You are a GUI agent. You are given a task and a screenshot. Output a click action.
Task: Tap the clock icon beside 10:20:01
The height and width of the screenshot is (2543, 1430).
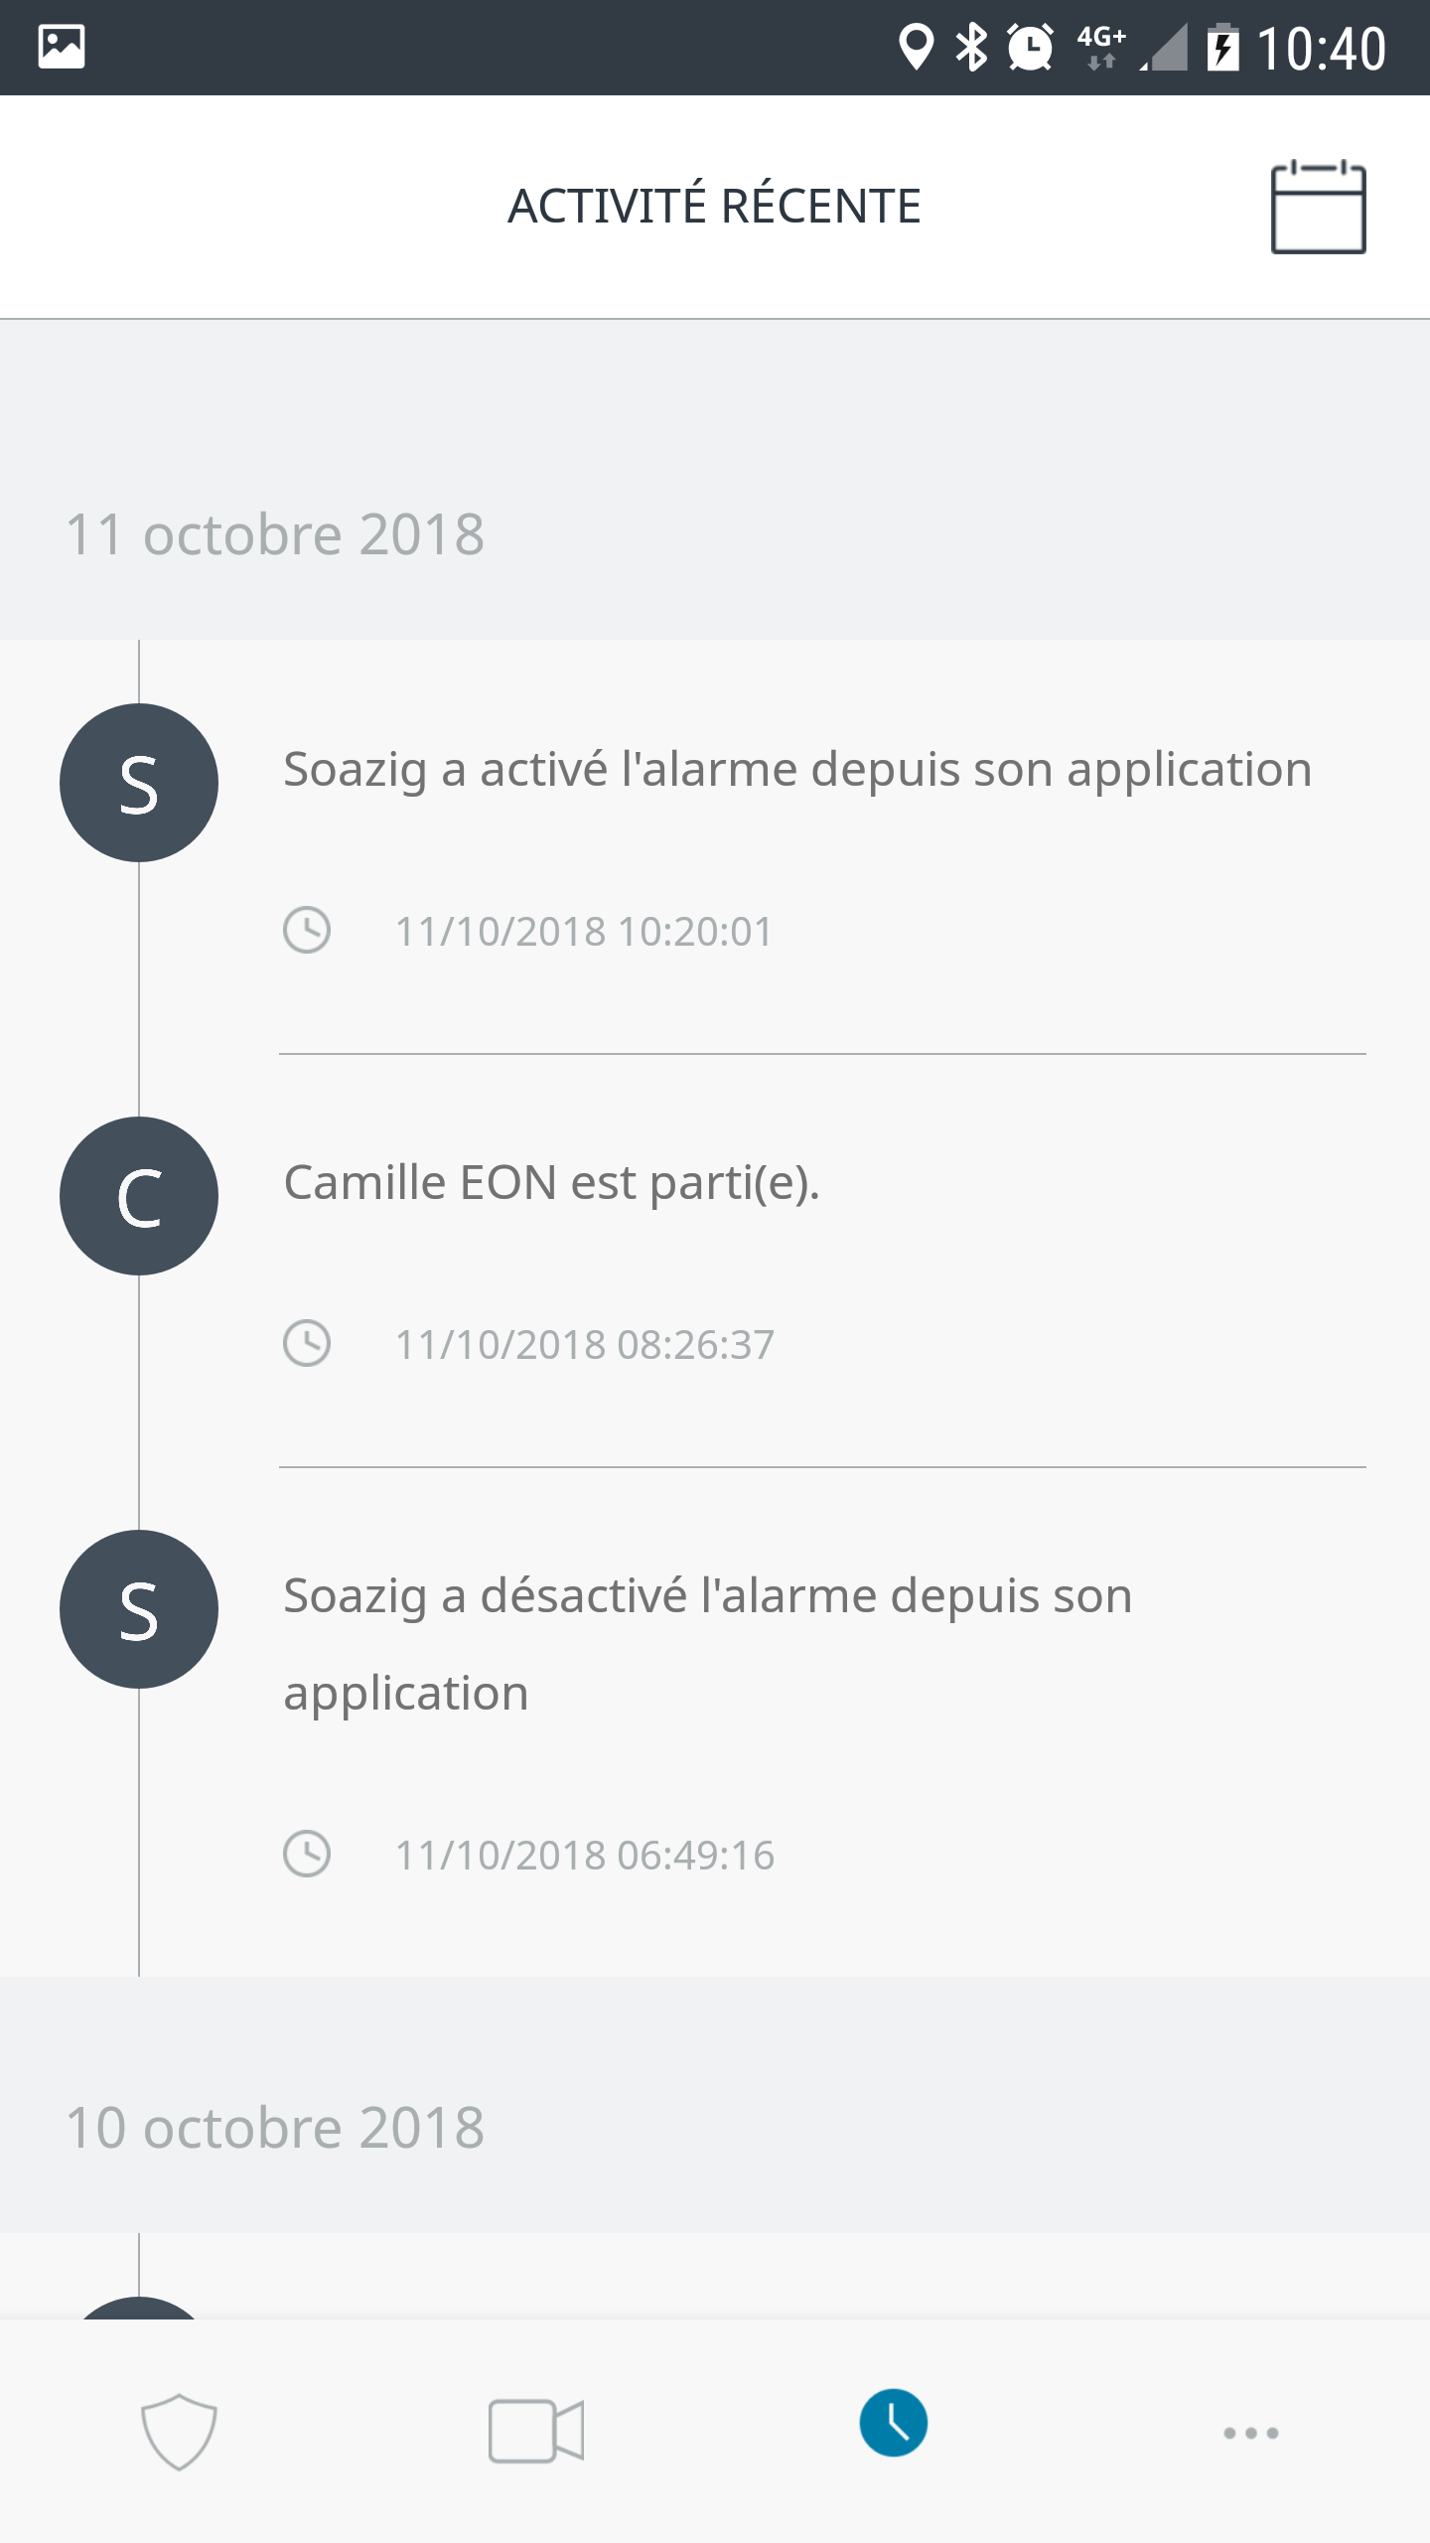[x=307, y=931]
